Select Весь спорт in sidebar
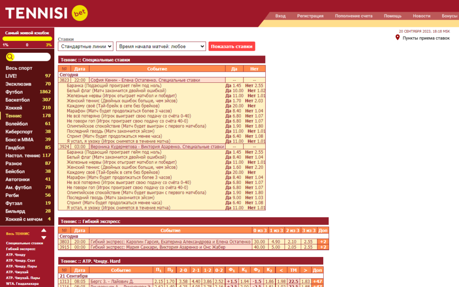Viewport: 459px width, 287px height. point(19,68)
